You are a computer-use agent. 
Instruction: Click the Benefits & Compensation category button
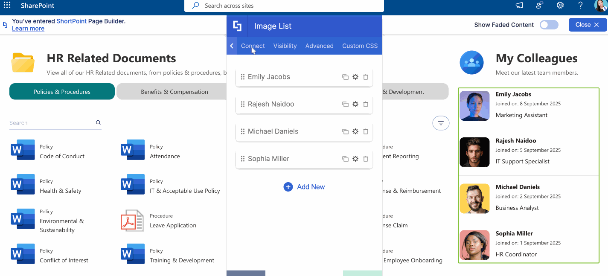click(174, 91)
